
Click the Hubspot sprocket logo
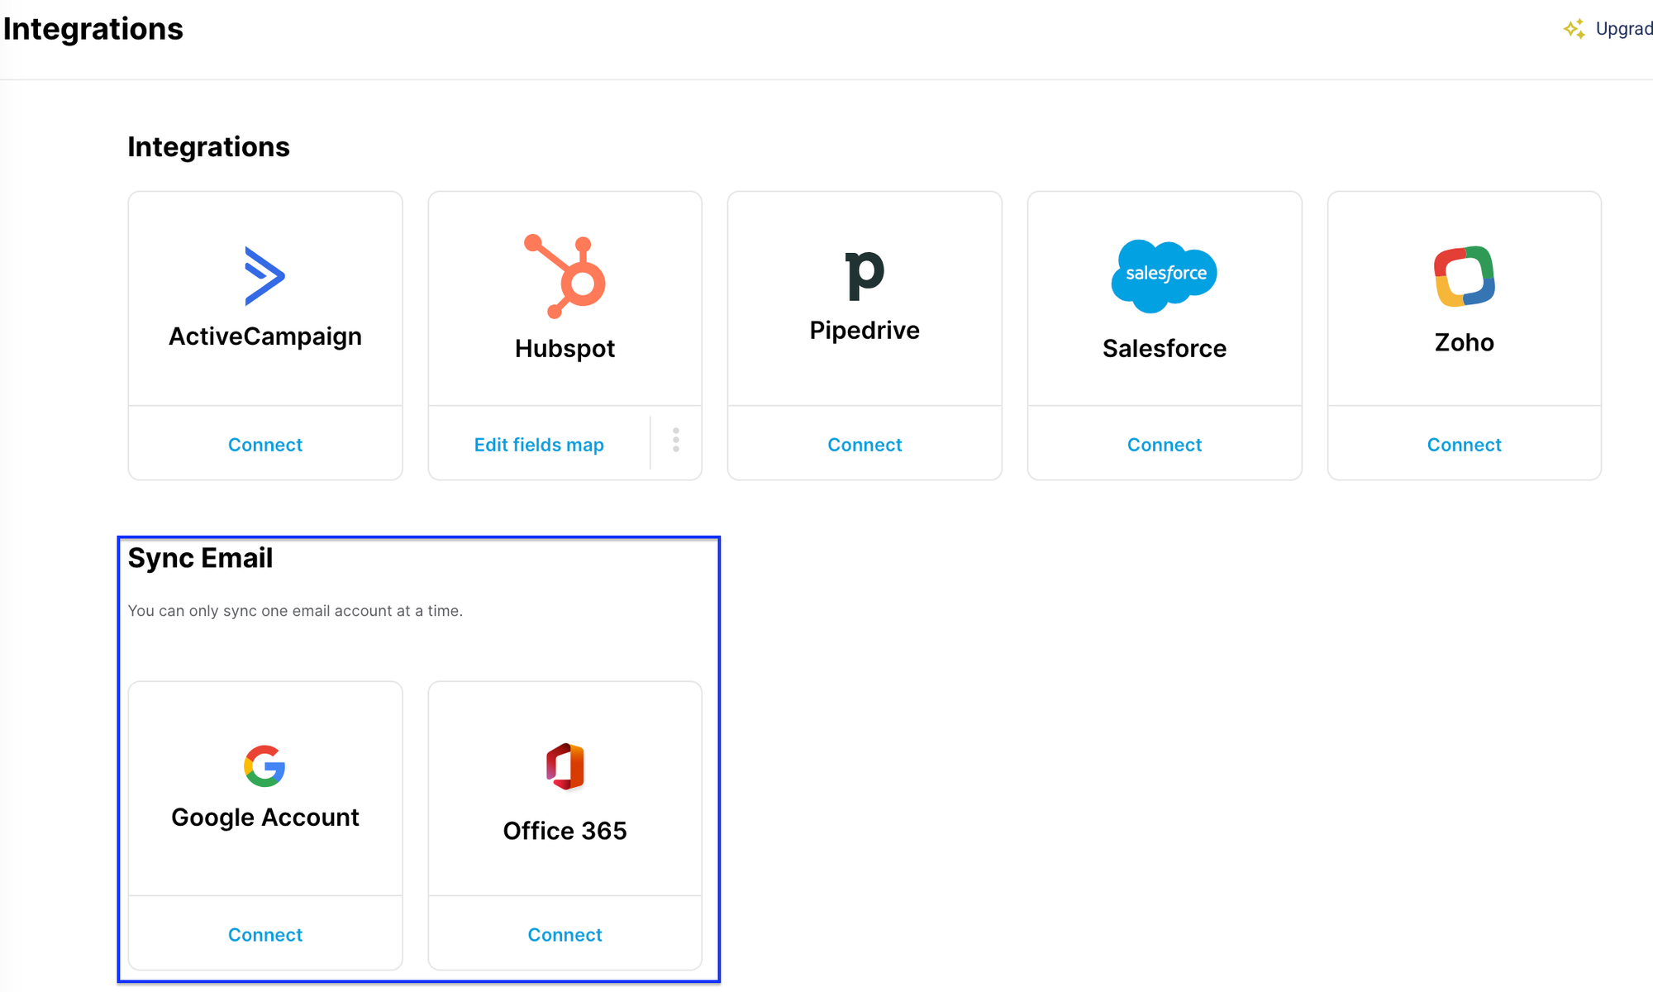[x=565, y=277]
